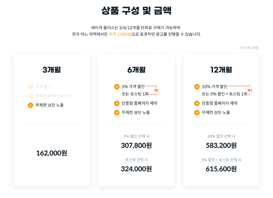Select the 12개월 plan title
Image resolution: width=273 pixels, height=198 pixels.
pos(221,70)
